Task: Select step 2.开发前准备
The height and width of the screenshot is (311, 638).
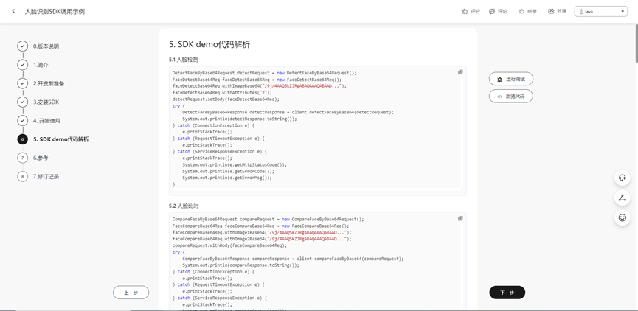Action: click(49, 83)
